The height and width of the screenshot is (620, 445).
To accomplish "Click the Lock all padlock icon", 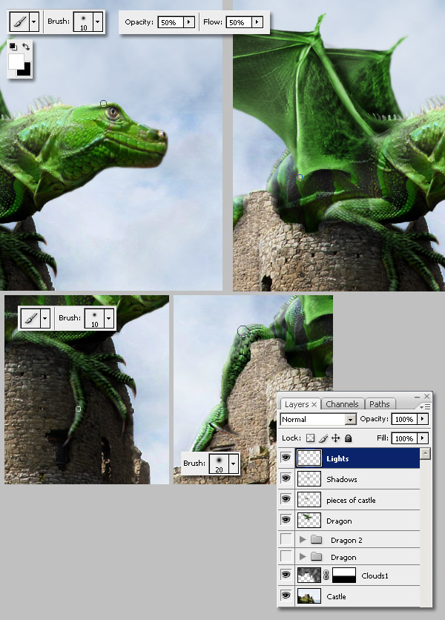I will (348, 438).
